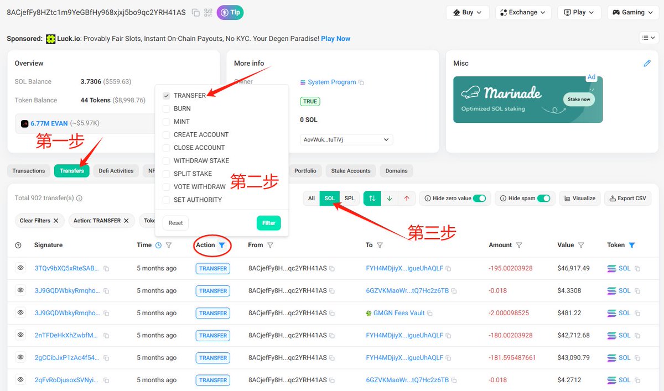
Task: Open the To column filter icon
Action: (x=380, y=245)
